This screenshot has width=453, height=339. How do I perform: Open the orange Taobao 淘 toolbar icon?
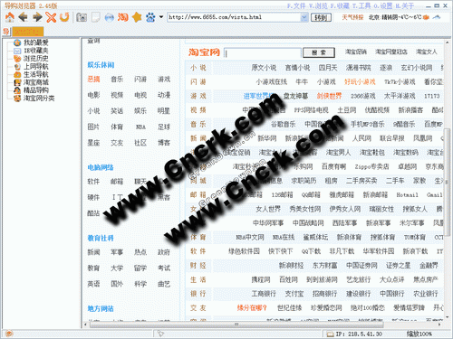pos(123,17)
